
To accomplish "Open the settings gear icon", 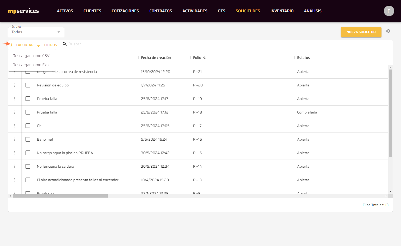I will (388, 31).
